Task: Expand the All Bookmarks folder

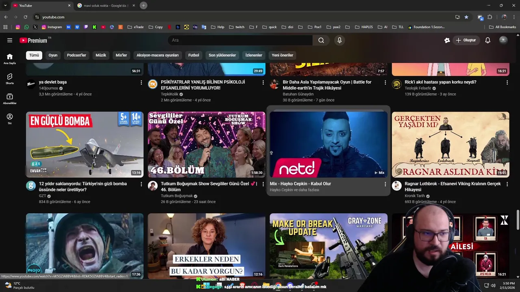Action: (x=503, y=27)
